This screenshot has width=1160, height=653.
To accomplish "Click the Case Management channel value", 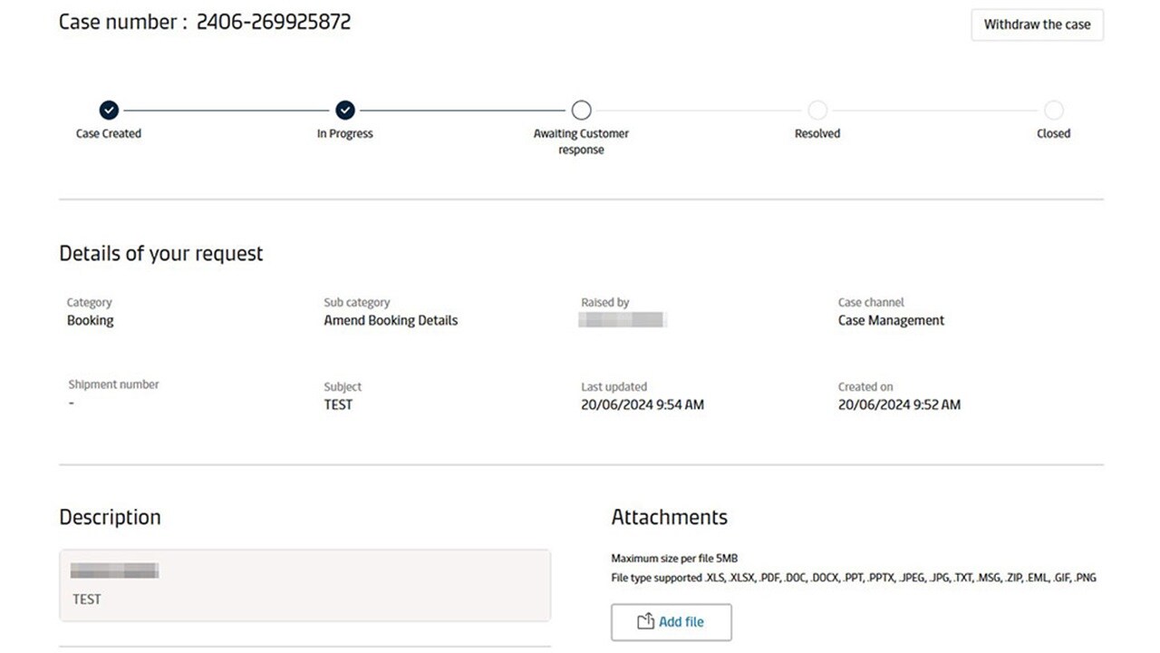I will click(x=891, y=321).
